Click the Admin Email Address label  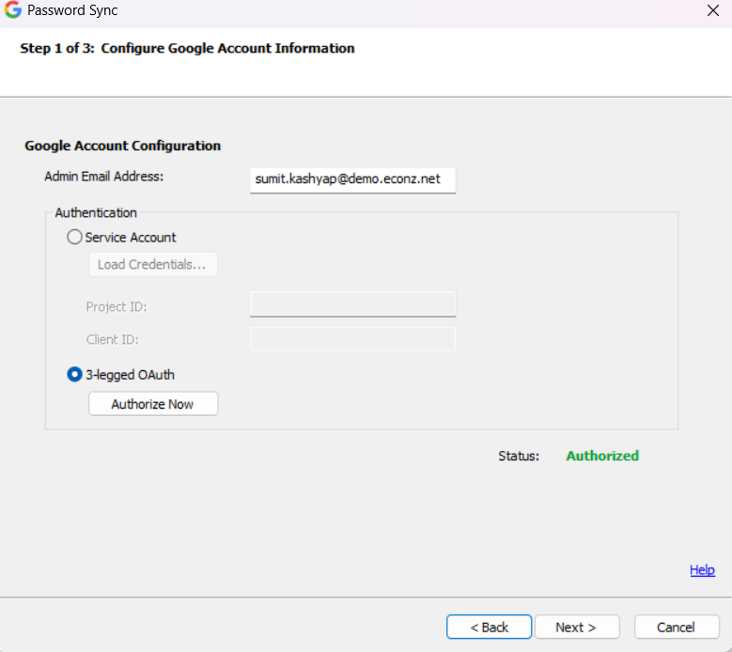tap(103, 177)
